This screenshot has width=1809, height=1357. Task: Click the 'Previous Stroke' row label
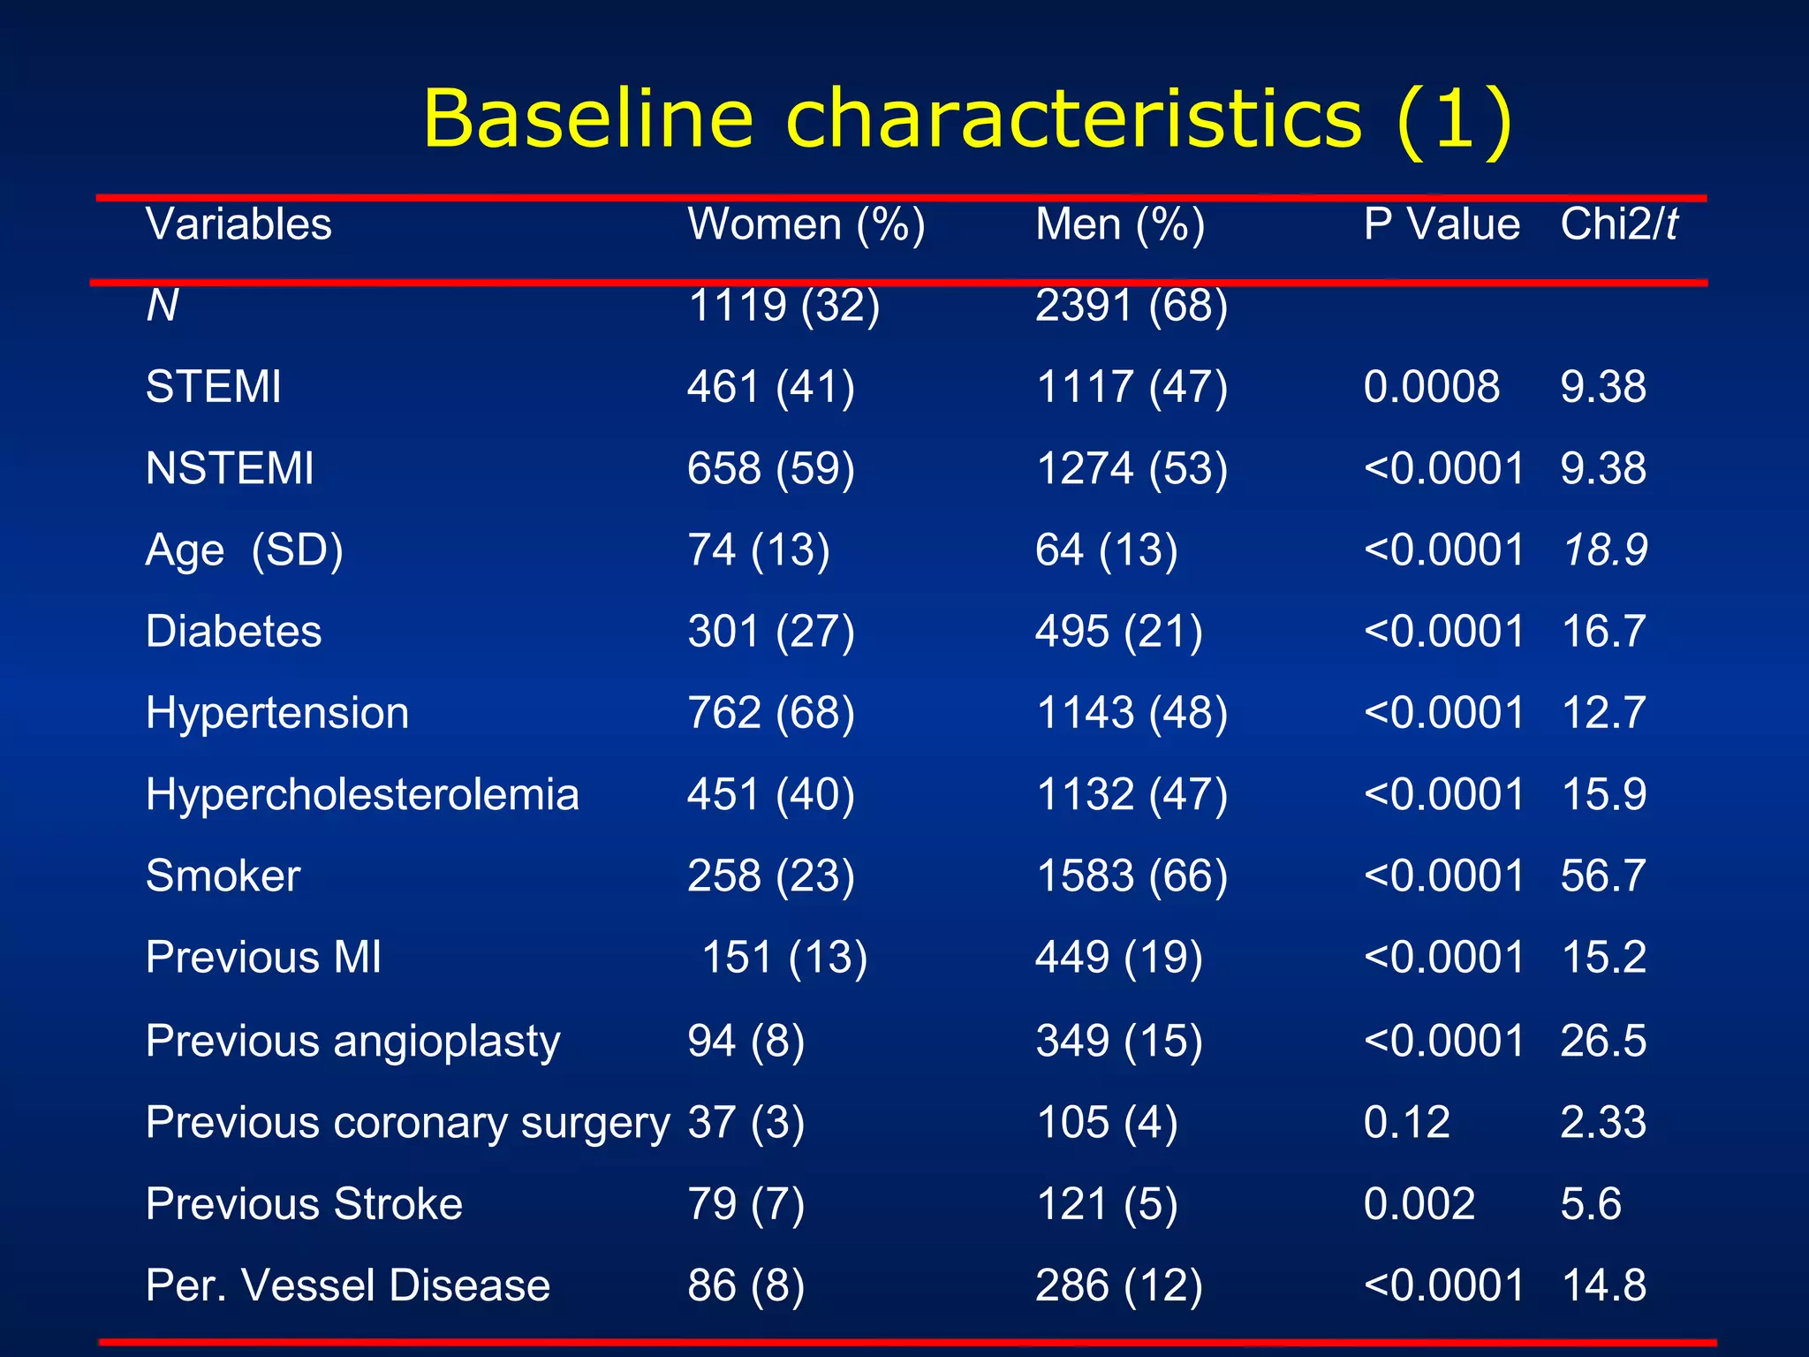pos(304,1203)
